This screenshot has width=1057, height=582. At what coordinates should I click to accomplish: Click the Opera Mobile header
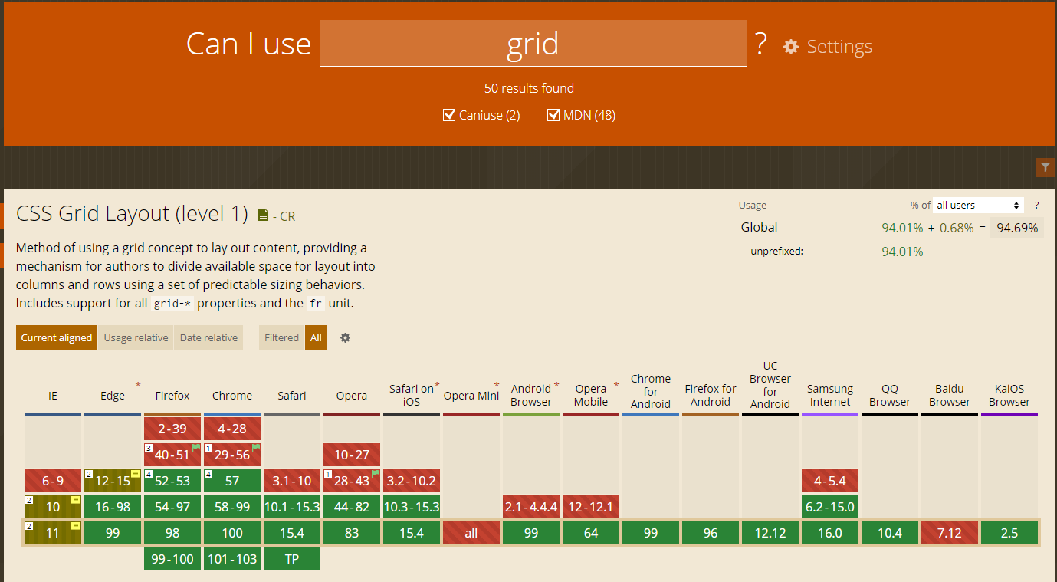[x=591, y=395]
